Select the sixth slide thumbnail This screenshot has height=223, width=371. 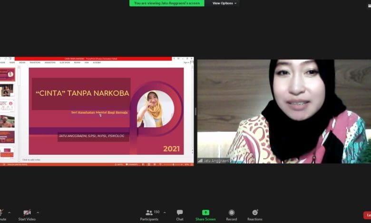(x=7, y=152)
